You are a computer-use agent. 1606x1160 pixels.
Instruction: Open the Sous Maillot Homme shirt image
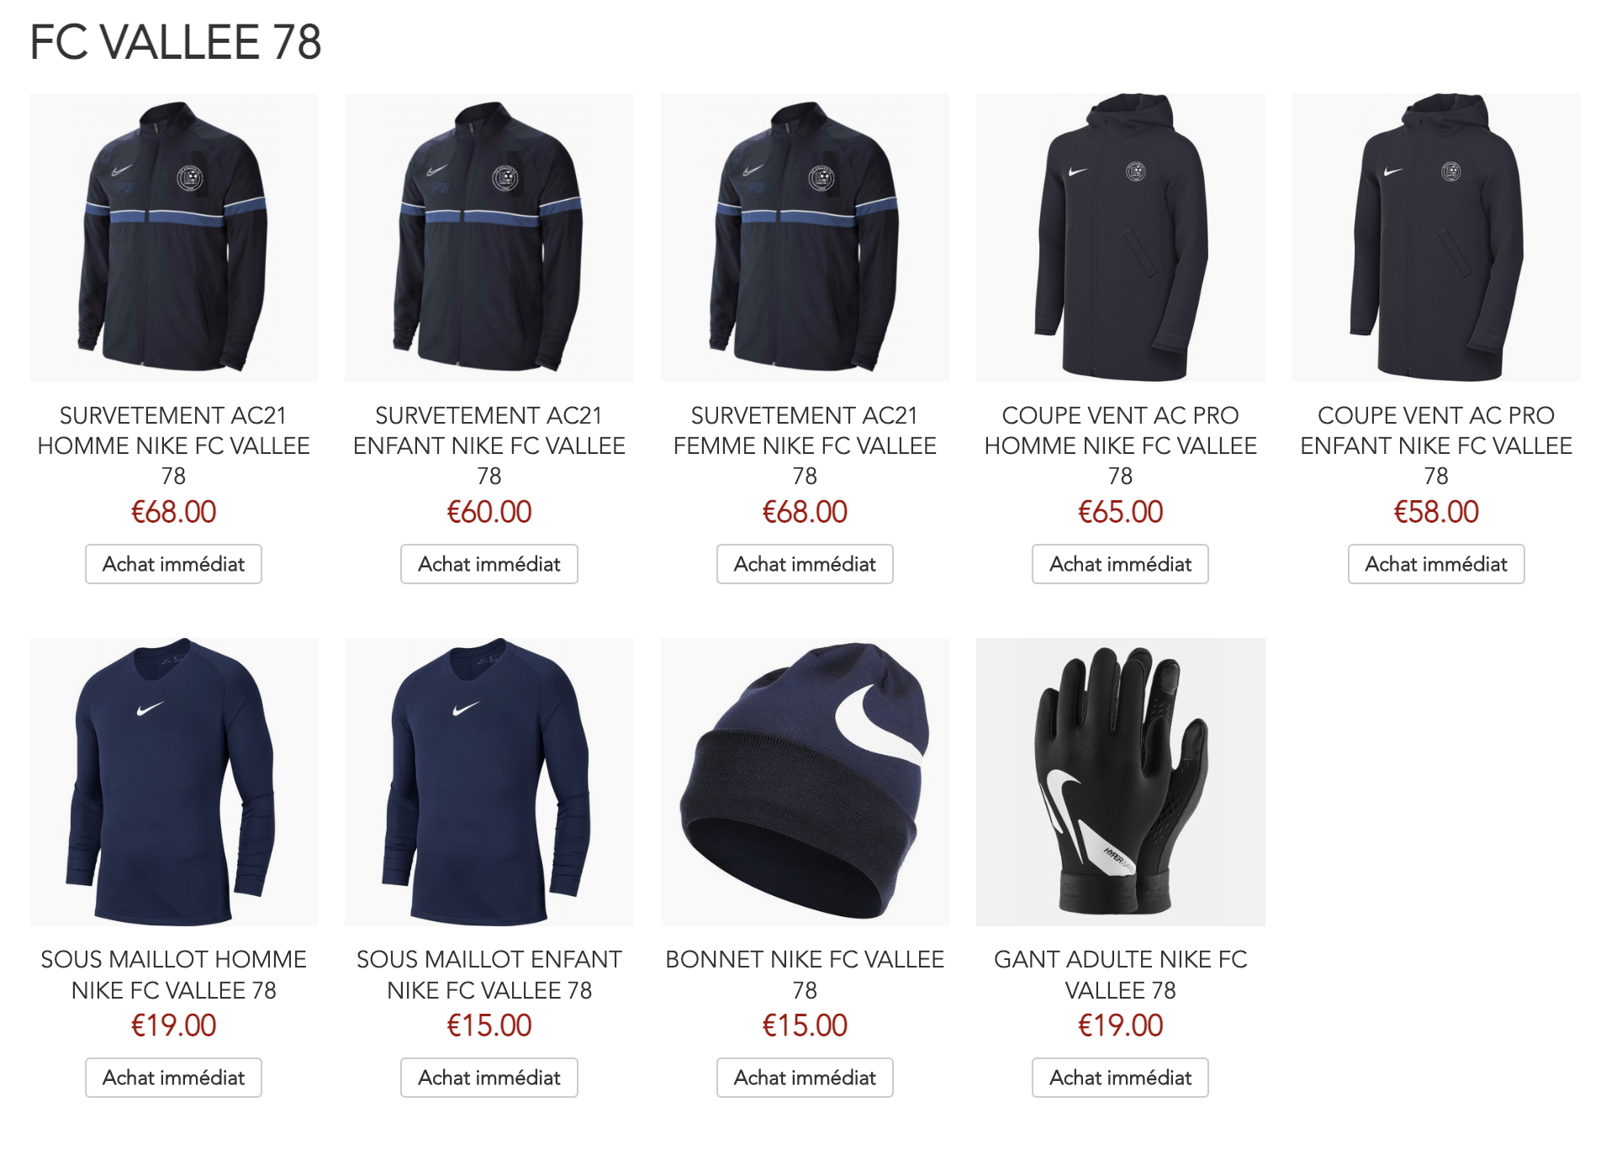tap(173, 782)
